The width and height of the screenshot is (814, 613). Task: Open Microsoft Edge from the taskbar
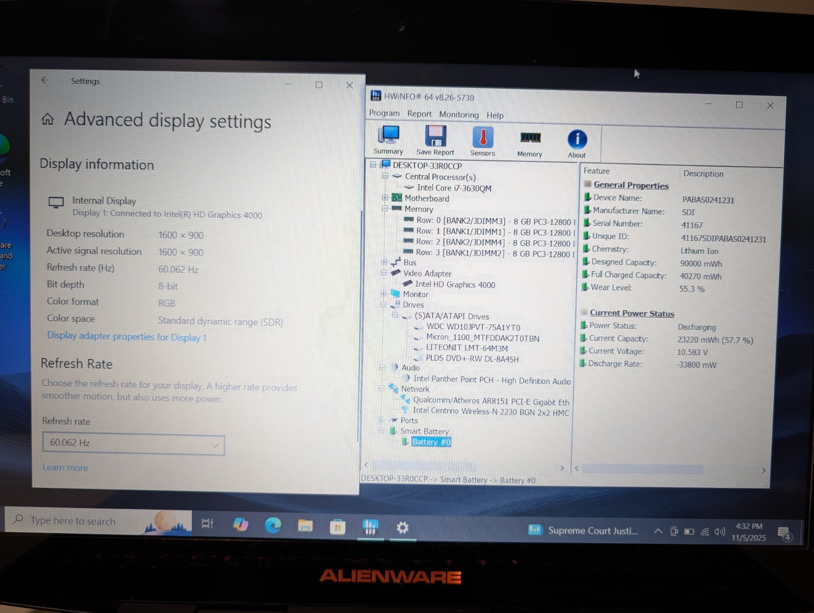tap(273, 525)
